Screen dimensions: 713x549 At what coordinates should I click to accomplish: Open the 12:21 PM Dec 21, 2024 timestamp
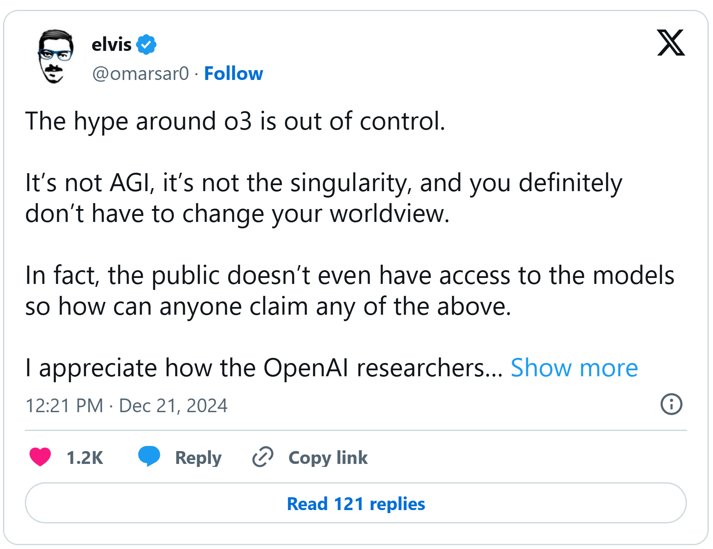(x=127, y=405)
